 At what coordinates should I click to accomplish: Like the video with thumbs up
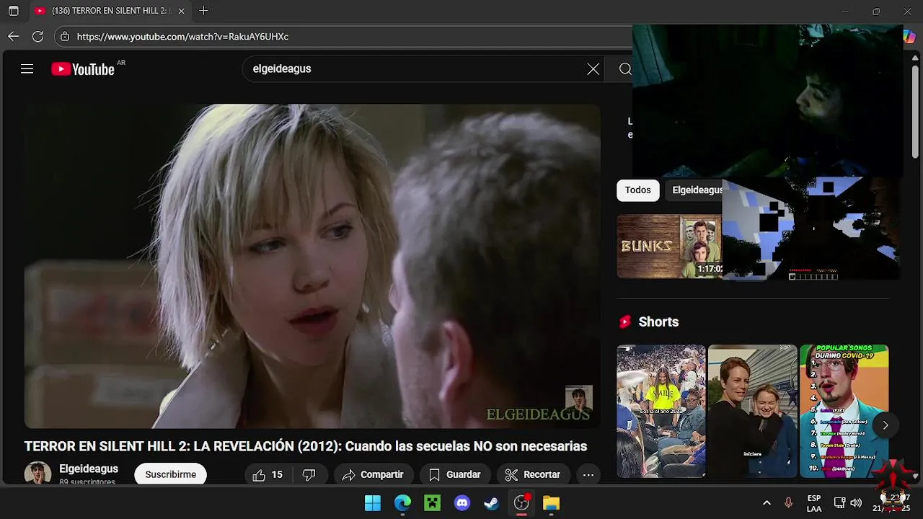point(267,474)
